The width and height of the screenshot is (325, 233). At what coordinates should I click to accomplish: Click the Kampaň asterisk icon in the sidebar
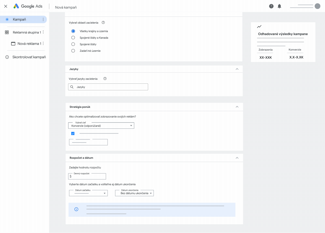7,20
